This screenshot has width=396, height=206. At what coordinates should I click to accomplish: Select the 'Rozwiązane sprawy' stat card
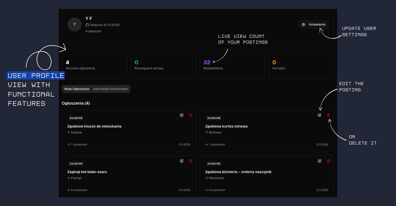click(163, 65)
